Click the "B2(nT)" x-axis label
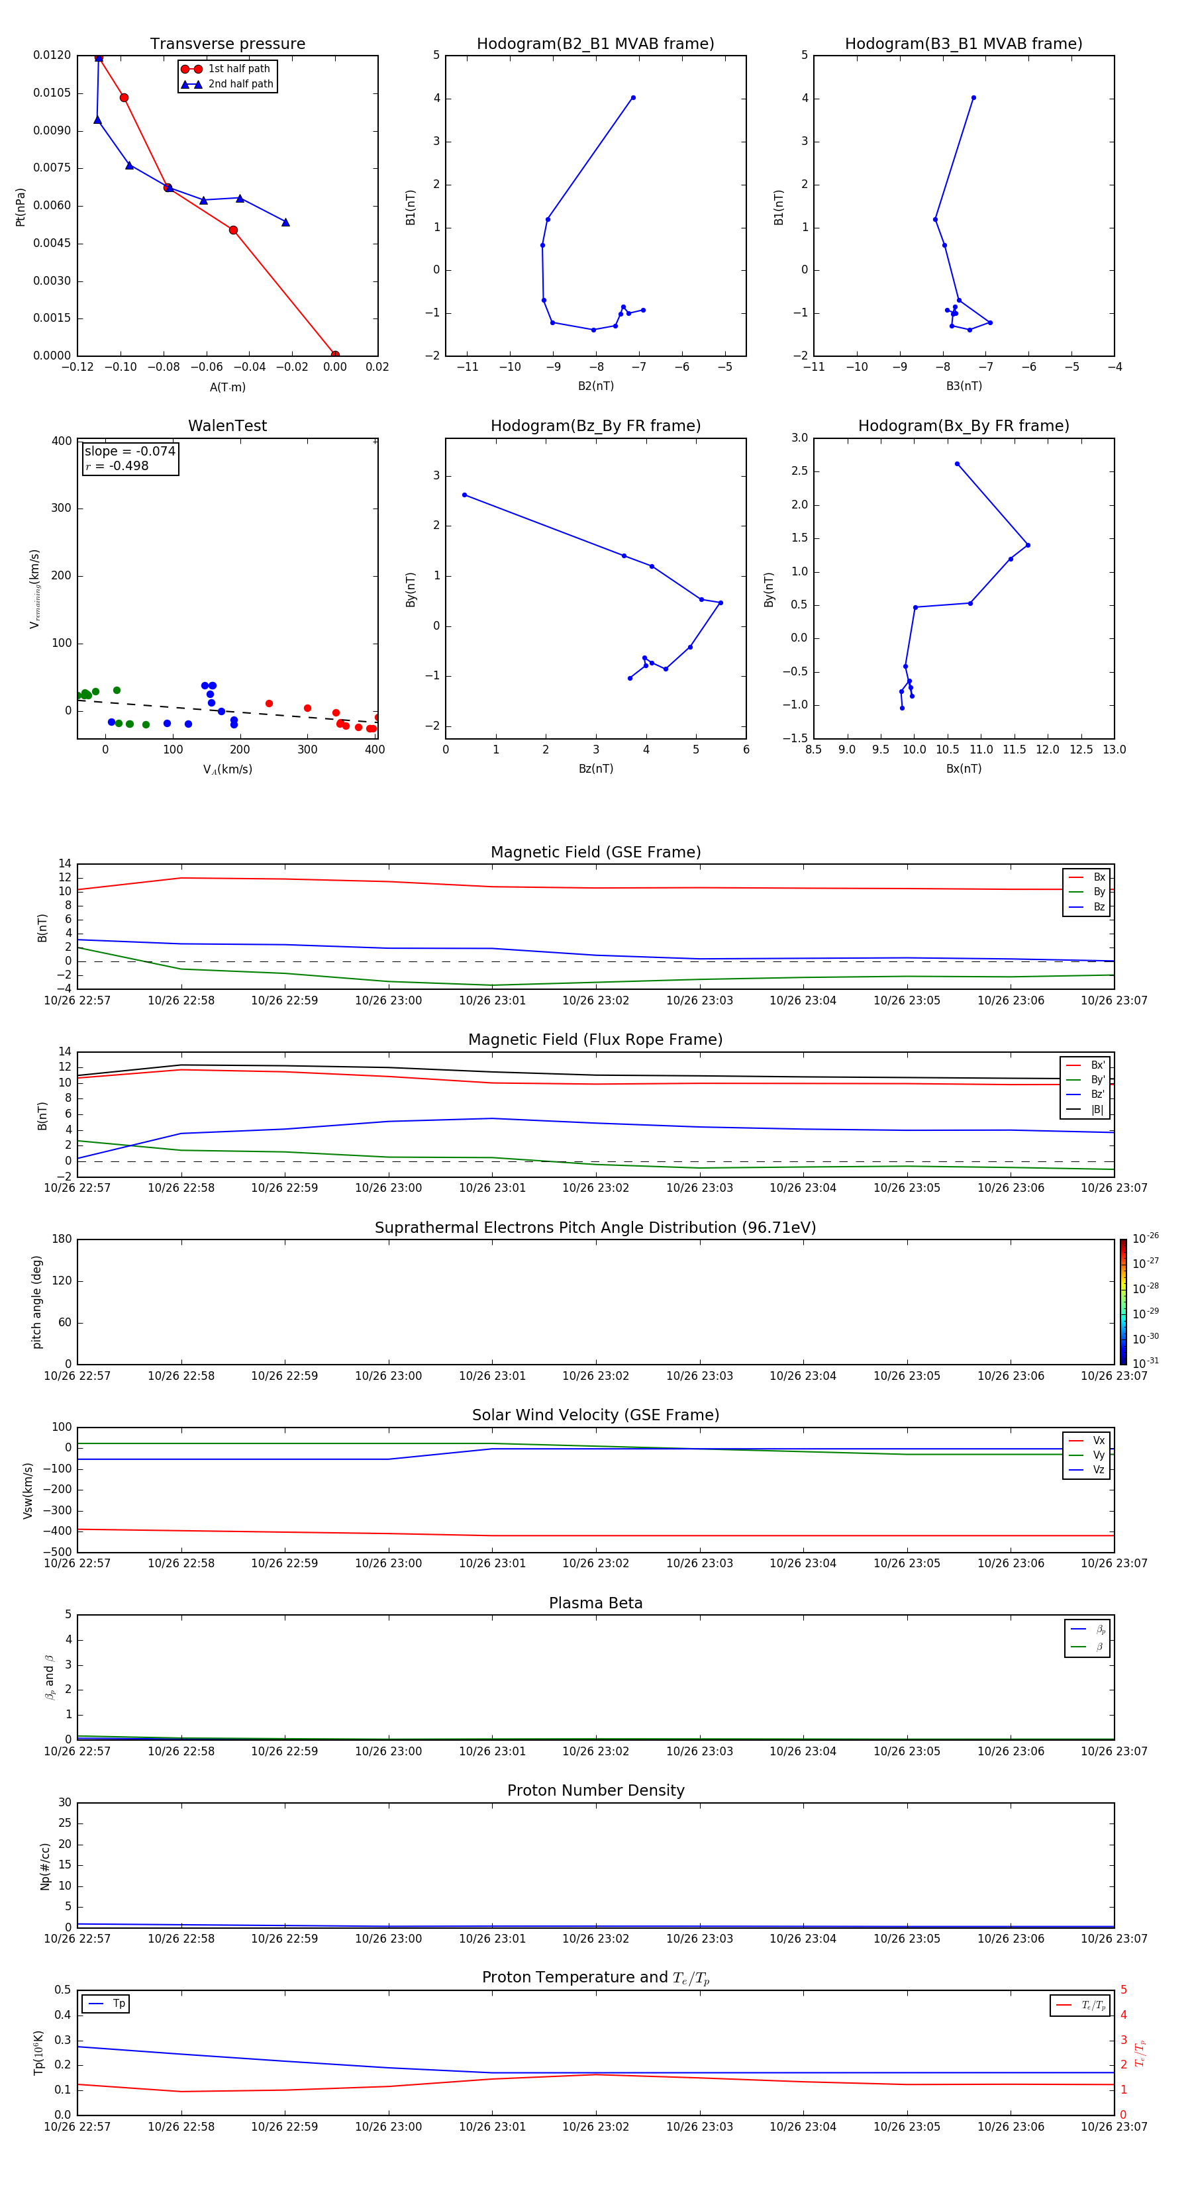This screenshot has height=2185, width=1192. coord(595,386)
